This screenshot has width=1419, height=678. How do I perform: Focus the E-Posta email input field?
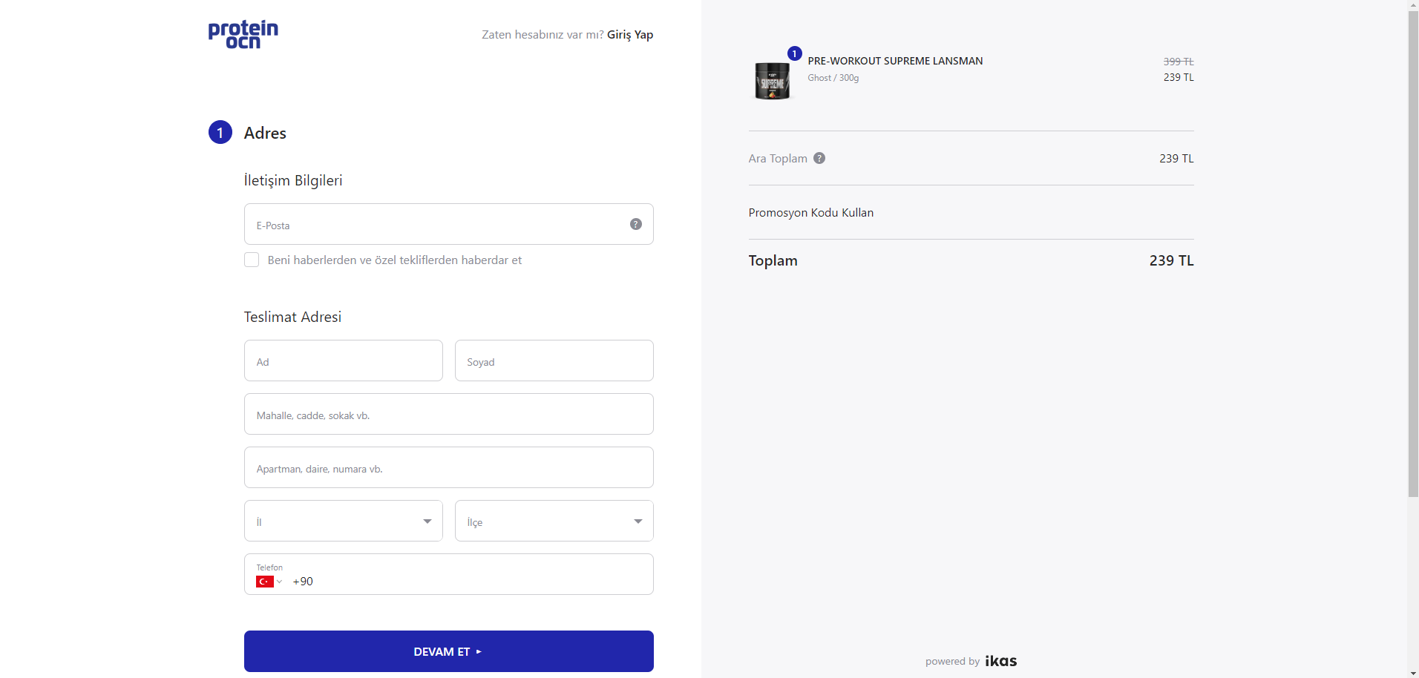[x=449, y=224]
